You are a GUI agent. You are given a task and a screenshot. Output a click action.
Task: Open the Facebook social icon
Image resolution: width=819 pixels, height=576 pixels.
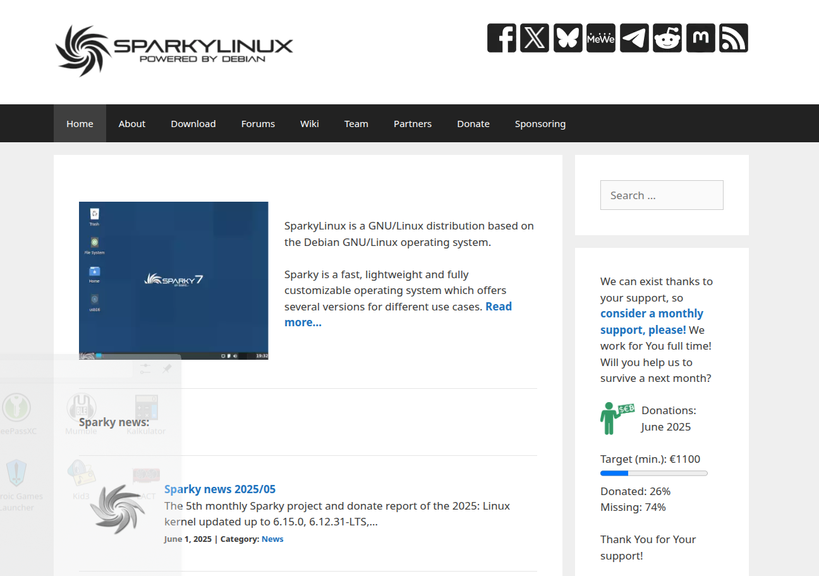[502, 38]
